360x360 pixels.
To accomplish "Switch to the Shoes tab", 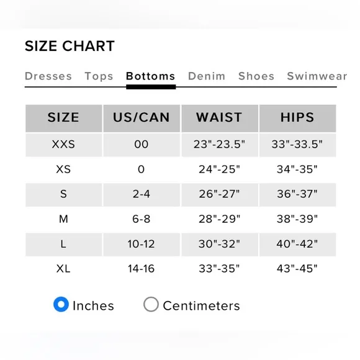I will click(x=256, y=76).
